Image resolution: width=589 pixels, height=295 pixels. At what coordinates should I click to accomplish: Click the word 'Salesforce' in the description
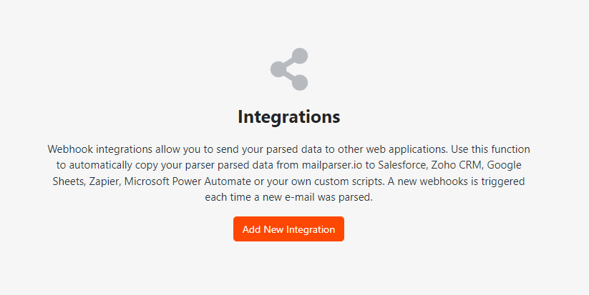click(x=403, y=165)
